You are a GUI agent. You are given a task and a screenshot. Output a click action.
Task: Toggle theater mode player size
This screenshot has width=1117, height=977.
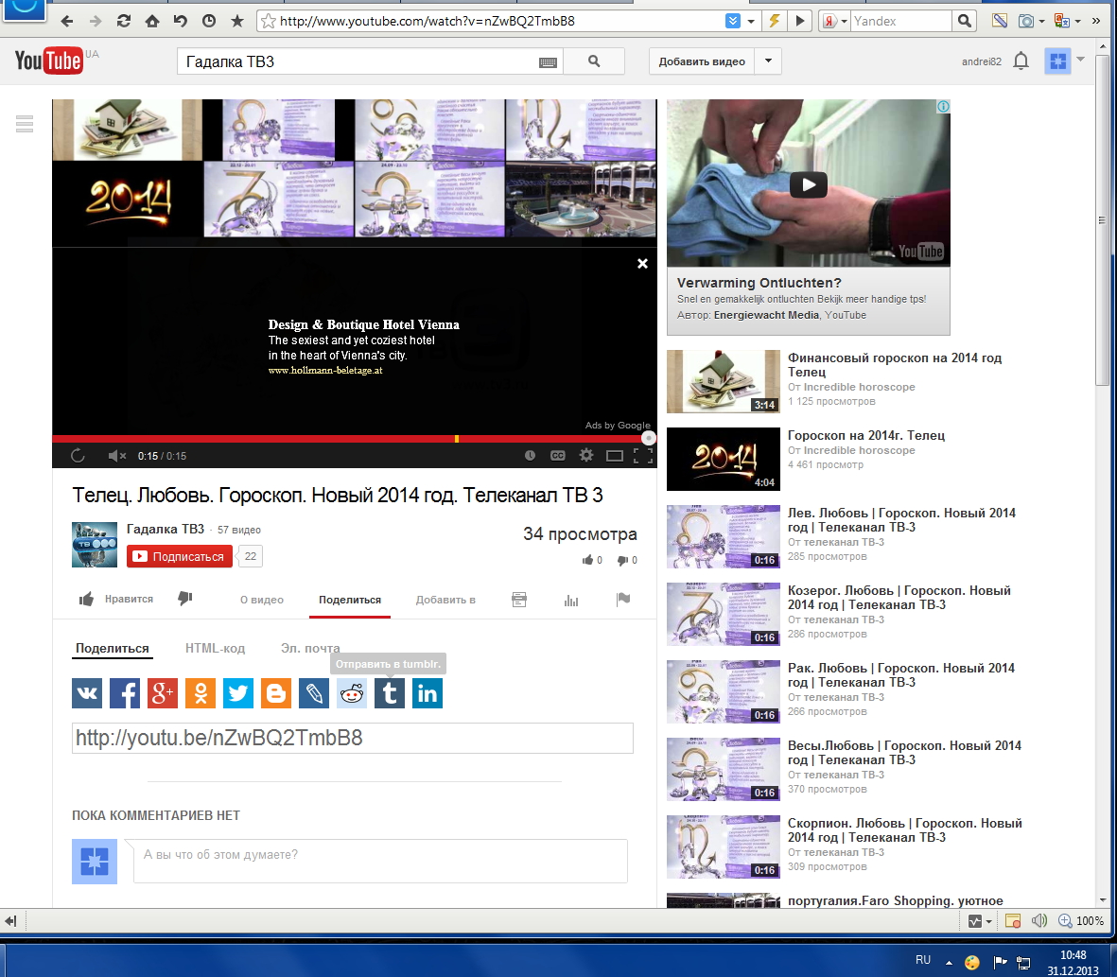(x=614, y=456)
